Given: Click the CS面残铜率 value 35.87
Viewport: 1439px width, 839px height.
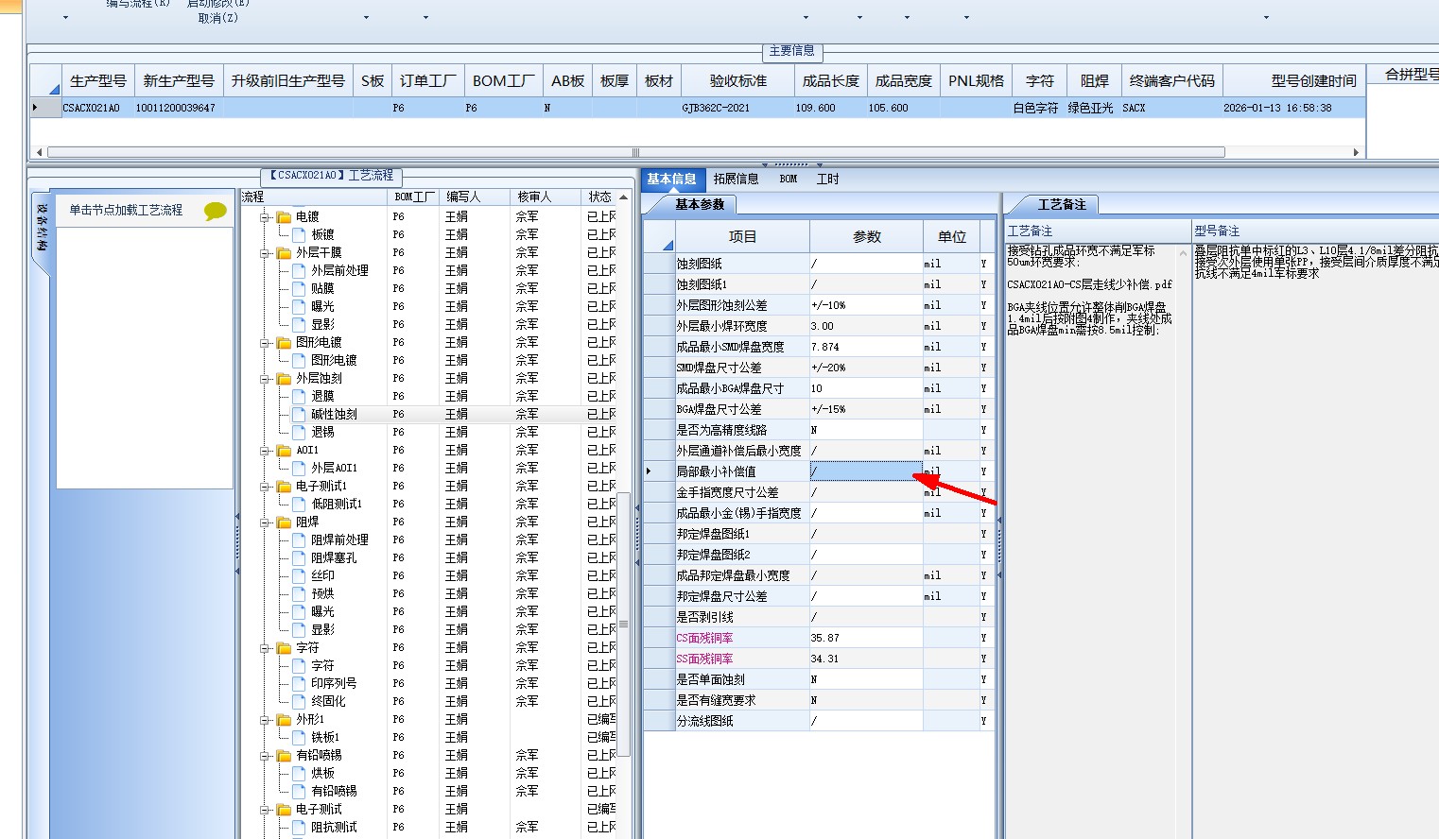Looking at the screenshot, I should (x=866, y=638).
